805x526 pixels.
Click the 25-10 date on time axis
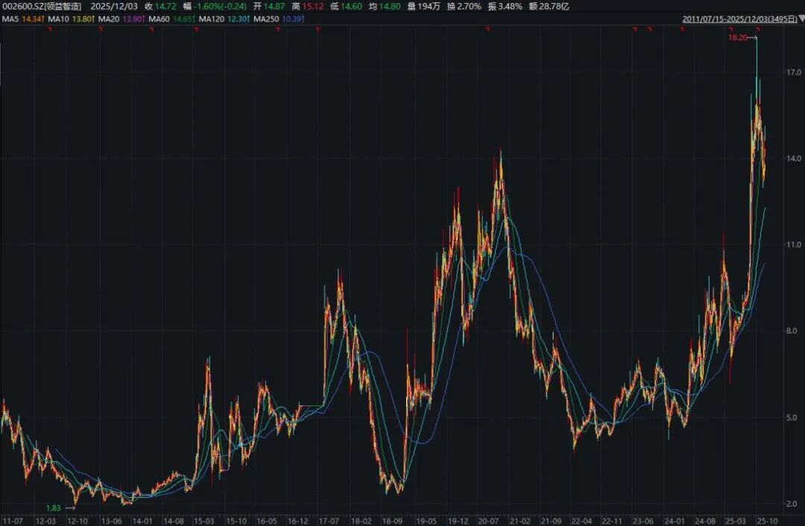[768, 520]
